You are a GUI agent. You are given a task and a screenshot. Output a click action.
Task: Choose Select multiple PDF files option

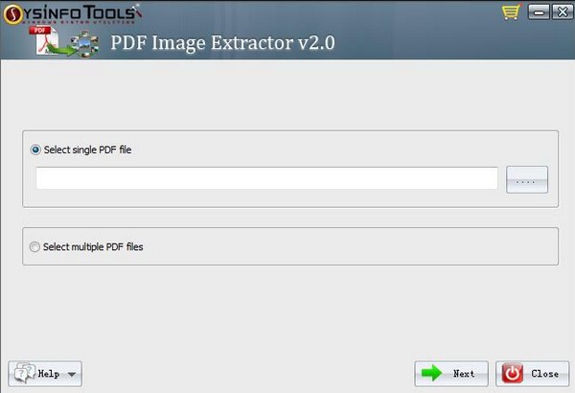[x=34, y=246]
